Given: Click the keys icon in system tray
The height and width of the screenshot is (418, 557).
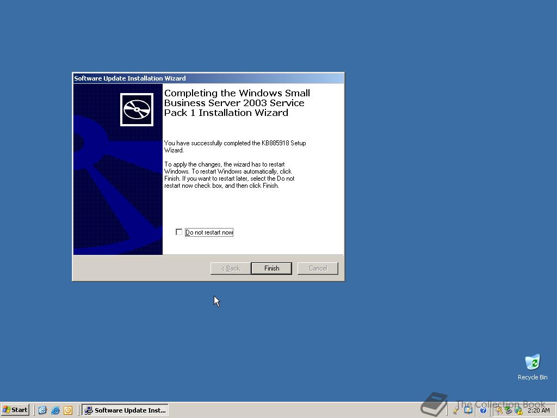Looking at the screenshot, I should click(x=499, y=411).
